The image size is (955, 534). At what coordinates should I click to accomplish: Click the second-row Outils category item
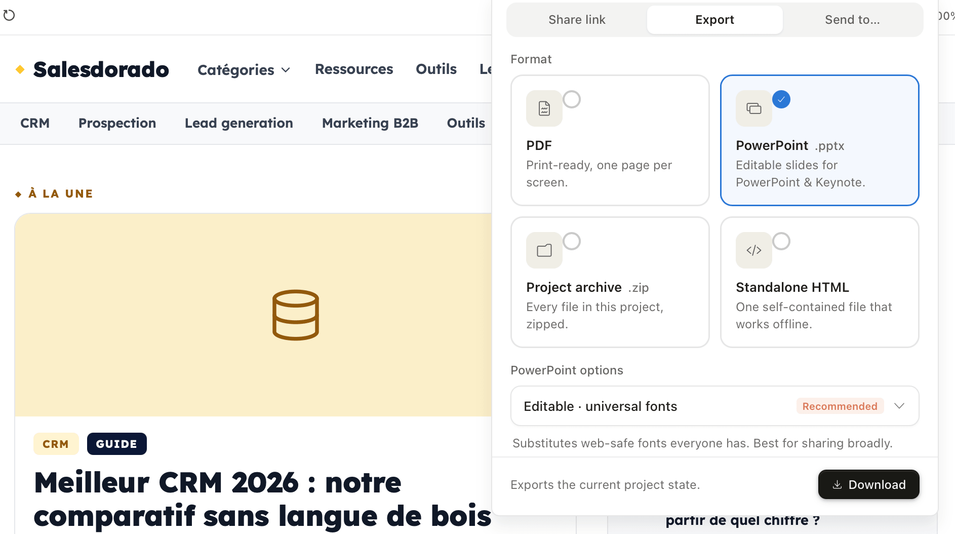pos(466,123)
